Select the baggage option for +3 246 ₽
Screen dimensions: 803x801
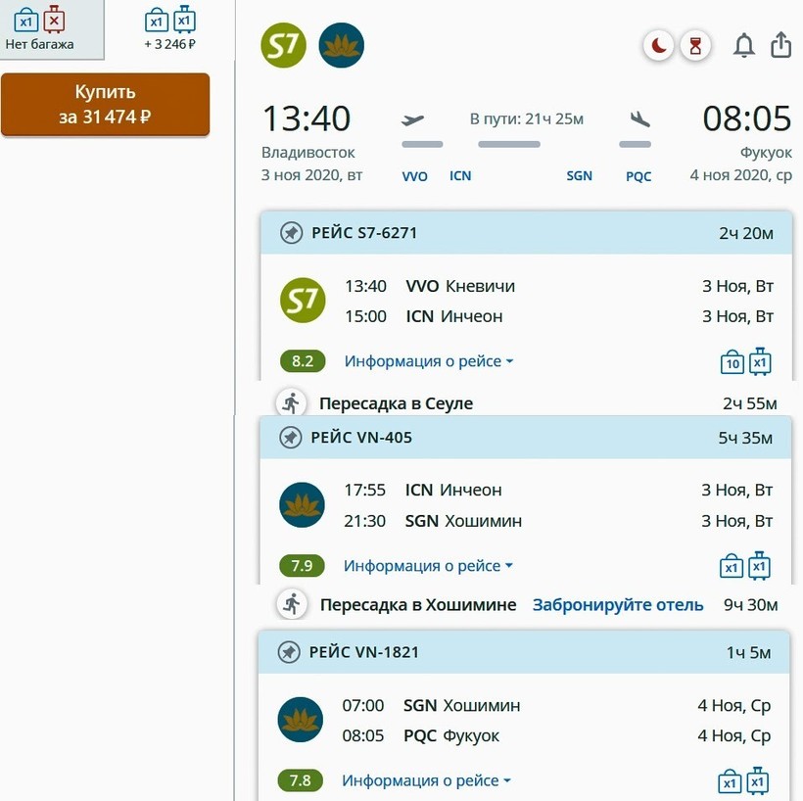[169, 29]
